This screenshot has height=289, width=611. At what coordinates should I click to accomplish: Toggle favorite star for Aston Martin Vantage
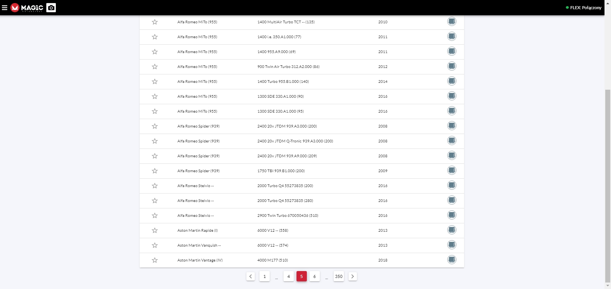click(x=155, y=260)
